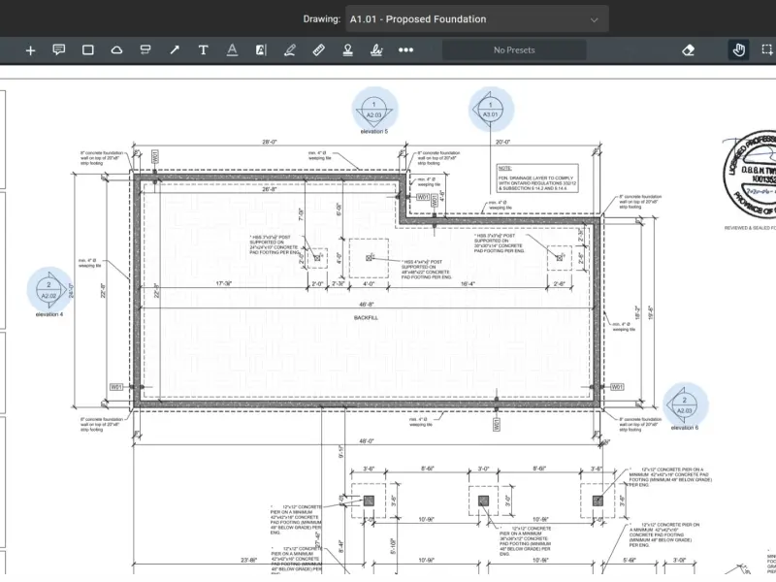The width and height of the screenshot is (776, 582).
Task: Click the 48'-0" overall dimension text
Action: pyautogui.click(x=367, y=441)
